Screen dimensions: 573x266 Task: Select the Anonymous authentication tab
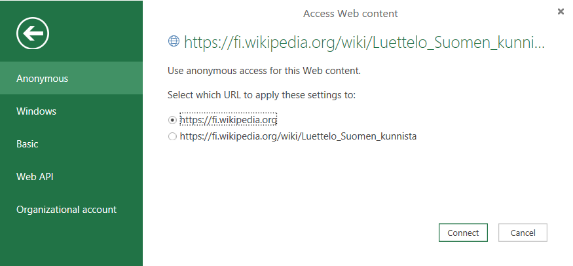[71, 79]
